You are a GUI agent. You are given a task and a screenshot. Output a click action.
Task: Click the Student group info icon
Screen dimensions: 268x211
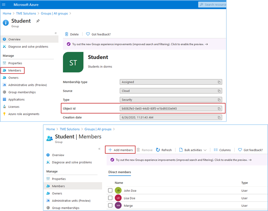[6, 23]
